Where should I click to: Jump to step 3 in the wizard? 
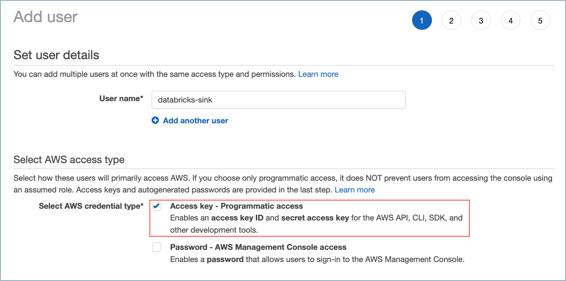point(481,21)
